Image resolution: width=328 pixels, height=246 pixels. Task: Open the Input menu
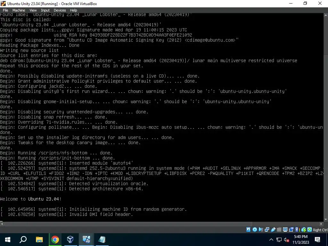click(45, 10)
